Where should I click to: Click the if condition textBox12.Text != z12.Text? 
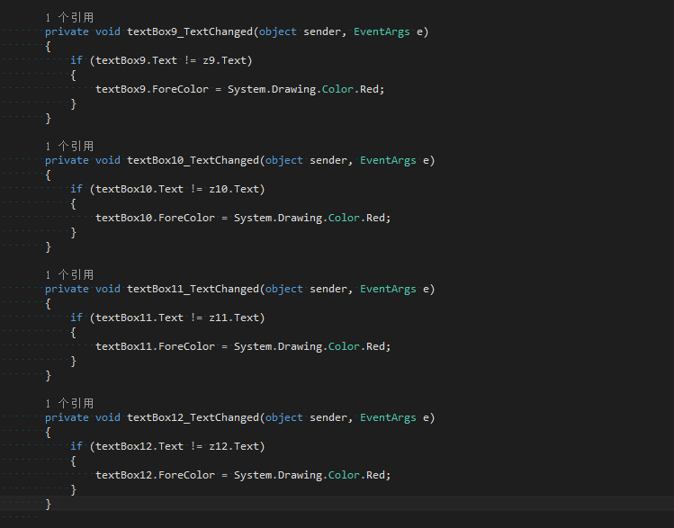(177, 446)
